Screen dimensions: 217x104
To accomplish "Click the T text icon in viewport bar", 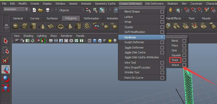I will pos(82,41).
